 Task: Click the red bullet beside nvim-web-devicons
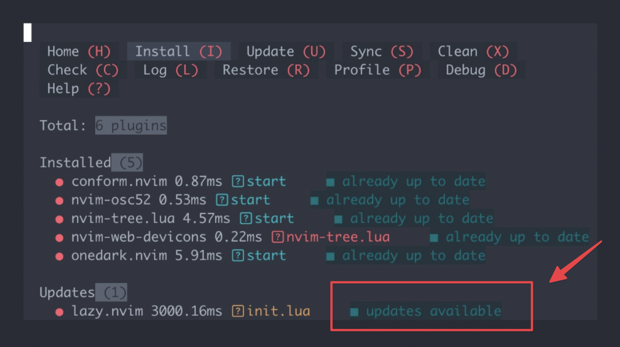[59, 238]
